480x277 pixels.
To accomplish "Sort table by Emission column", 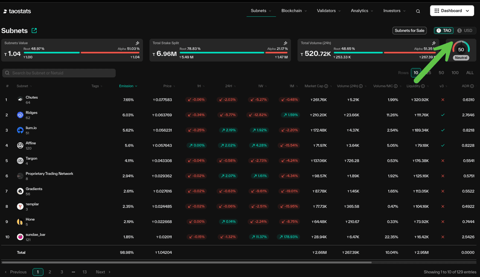I will 128,86.
